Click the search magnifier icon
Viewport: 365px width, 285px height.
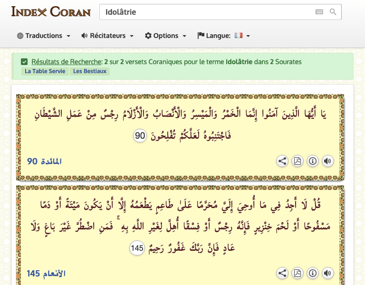point(333,12)
